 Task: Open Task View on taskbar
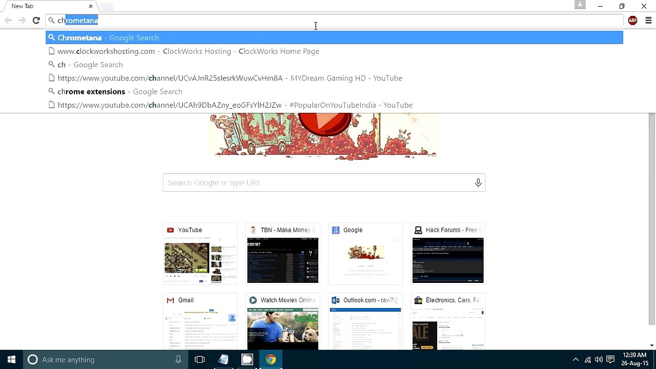200,360
